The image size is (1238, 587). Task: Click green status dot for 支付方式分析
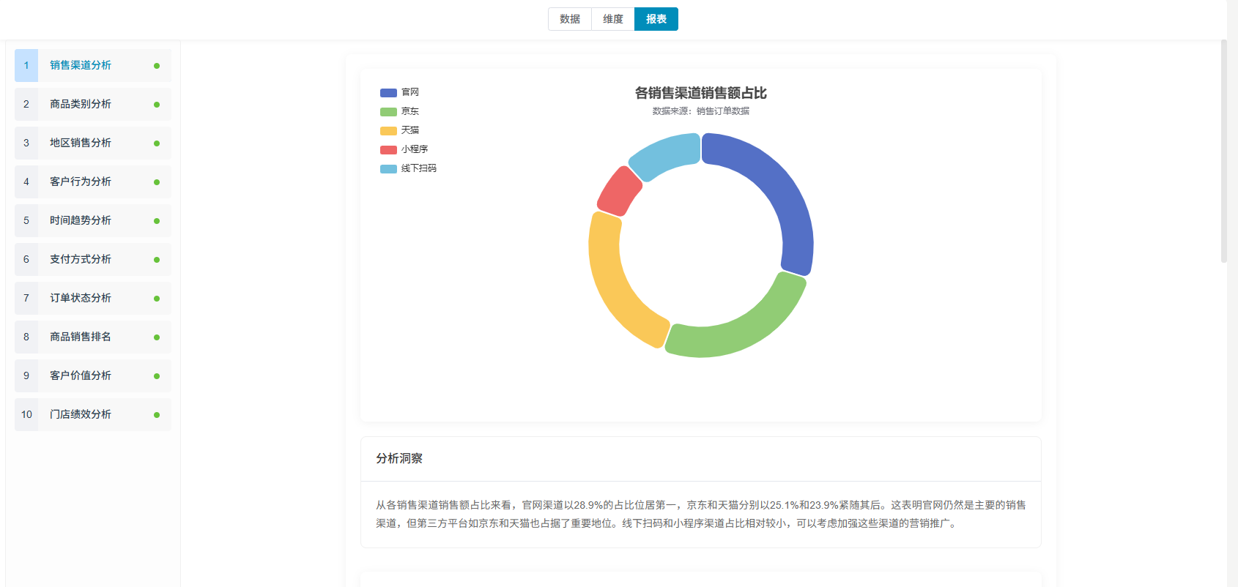tap(157, 260)
